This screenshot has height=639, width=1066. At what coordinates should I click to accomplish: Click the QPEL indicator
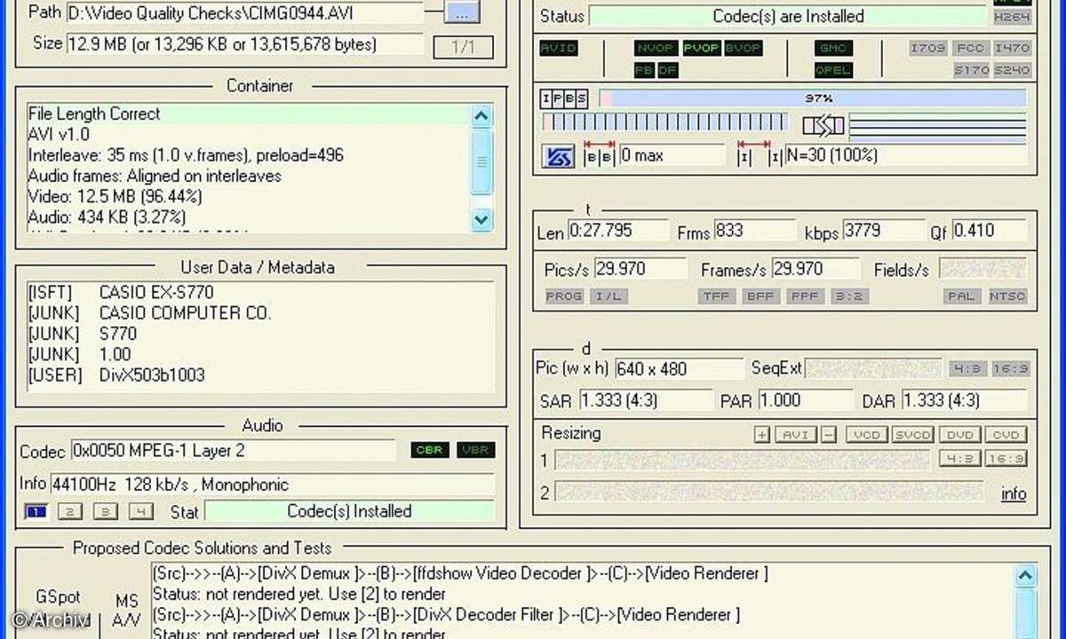coord(833,70)
